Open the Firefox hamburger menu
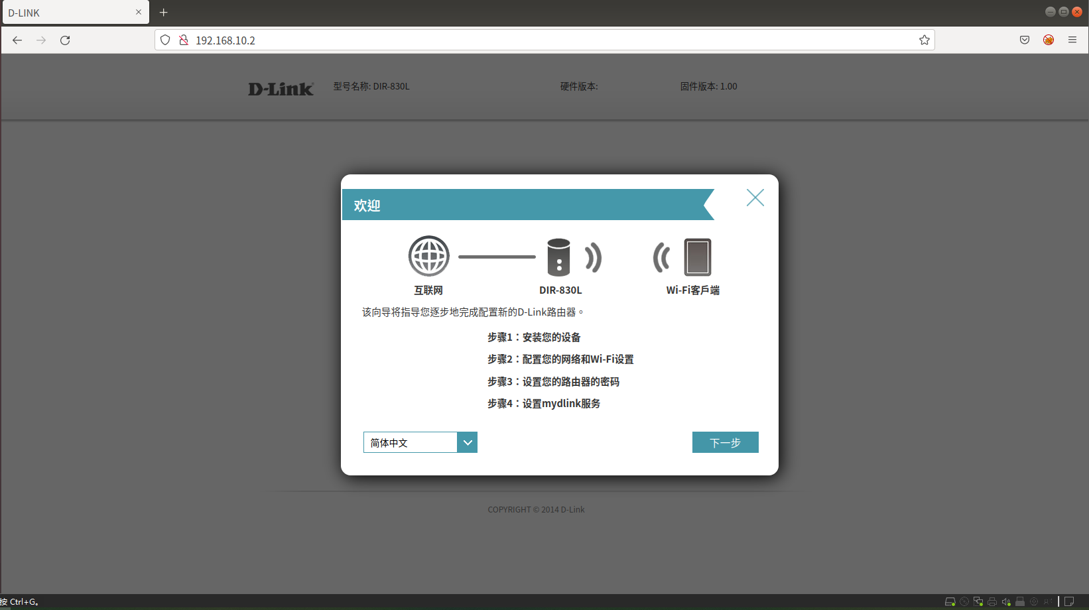1089x610 pixels. point(1072,40)
